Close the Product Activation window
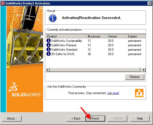 [149, 3]
